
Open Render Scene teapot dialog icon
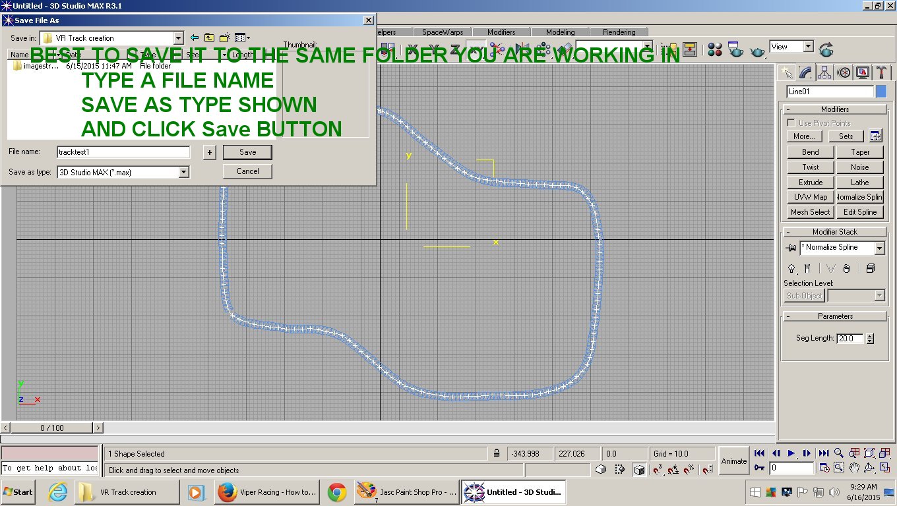pyautogui.click(x=736, y=49)
